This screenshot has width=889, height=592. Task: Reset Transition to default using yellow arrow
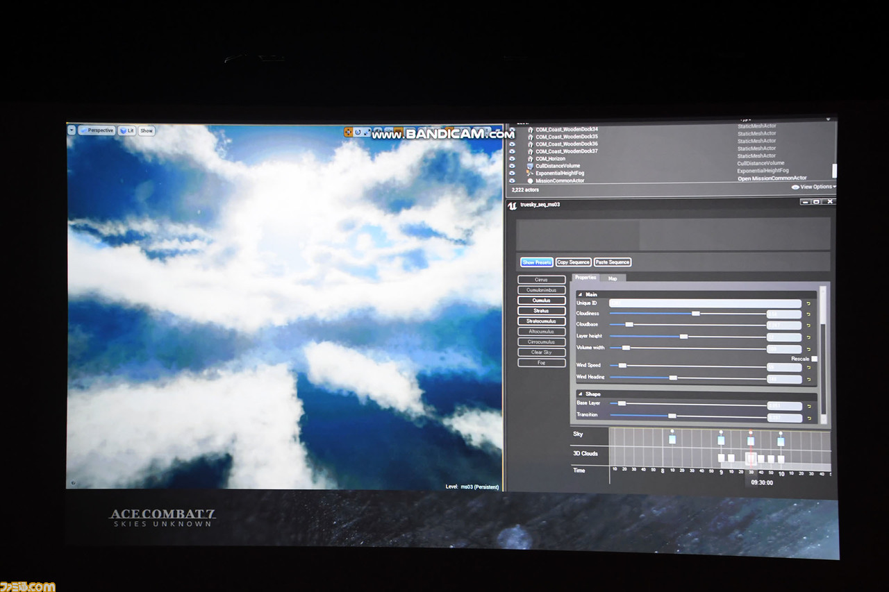click(x=808, y=418)
